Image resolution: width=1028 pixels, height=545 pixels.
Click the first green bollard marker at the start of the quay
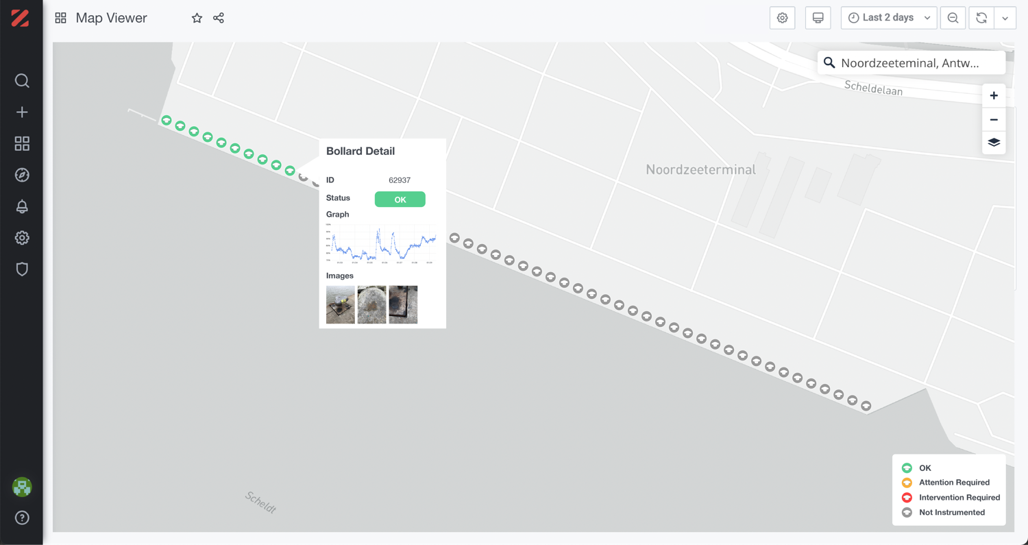point(167,121)
